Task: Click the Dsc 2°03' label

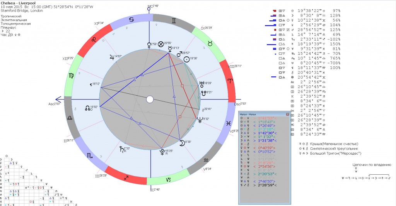Action: [240, 104]
